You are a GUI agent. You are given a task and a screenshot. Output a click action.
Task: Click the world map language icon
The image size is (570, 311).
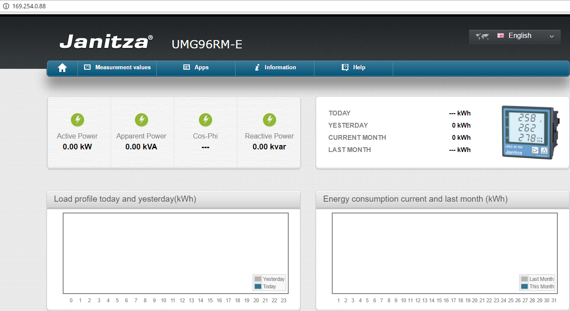pos(482,36)
